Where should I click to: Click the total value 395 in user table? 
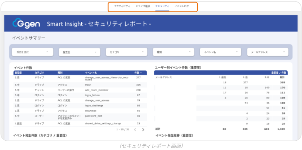283,83
